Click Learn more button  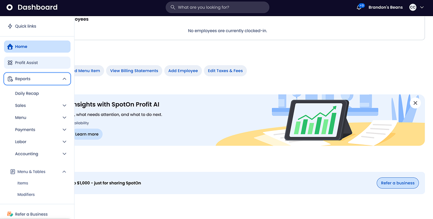pos(87,134)
